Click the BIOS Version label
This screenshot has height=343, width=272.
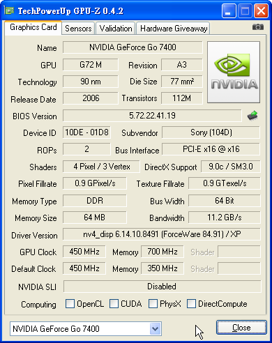pyautogui.click(x=35, y=116)
